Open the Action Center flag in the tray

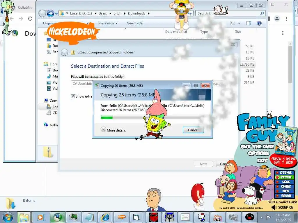click(268, 217)
